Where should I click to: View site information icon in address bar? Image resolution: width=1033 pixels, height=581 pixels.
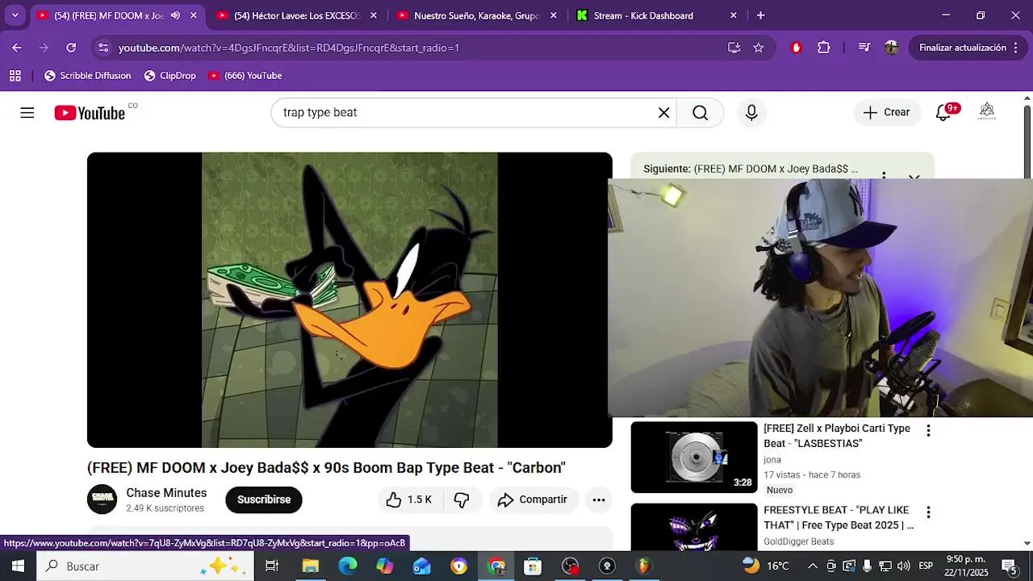click(103, 48)
